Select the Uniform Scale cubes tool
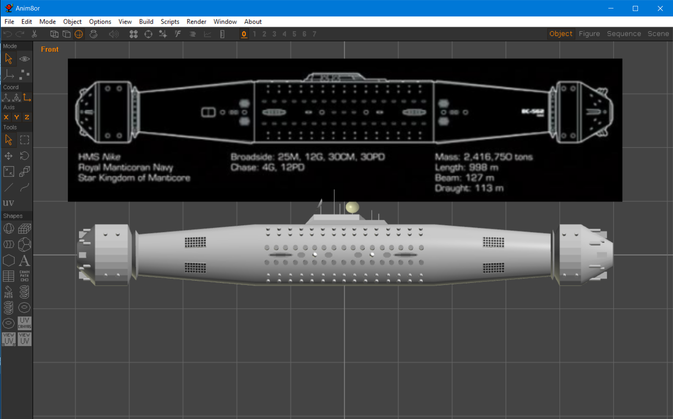Viewport: 673px width, 419px height. point(25,172)
